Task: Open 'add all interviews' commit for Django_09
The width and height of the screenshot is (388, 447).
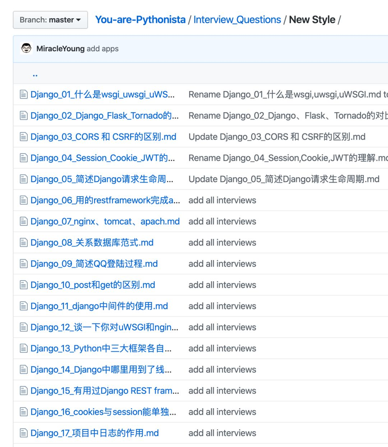Action: pos(222,264)
